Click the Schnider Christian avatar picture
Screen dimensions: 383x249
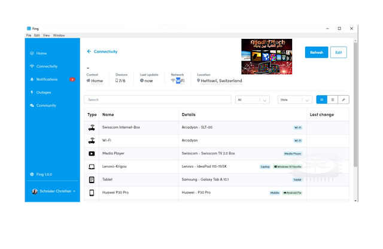(35, 191)
